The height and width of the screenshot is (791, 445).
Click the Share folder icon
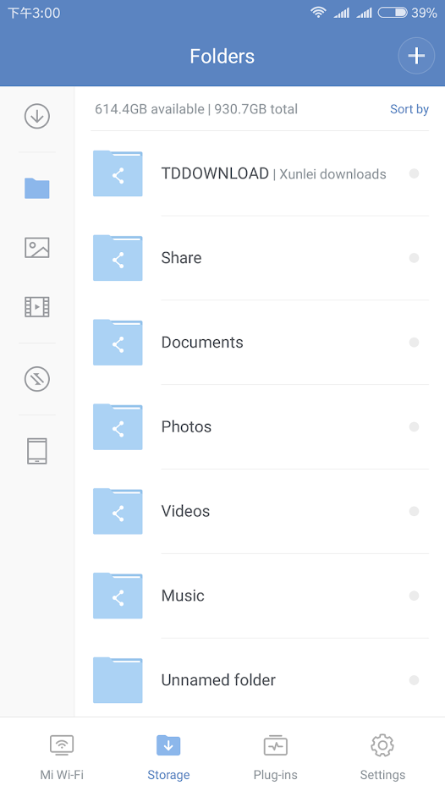point(118,258)
